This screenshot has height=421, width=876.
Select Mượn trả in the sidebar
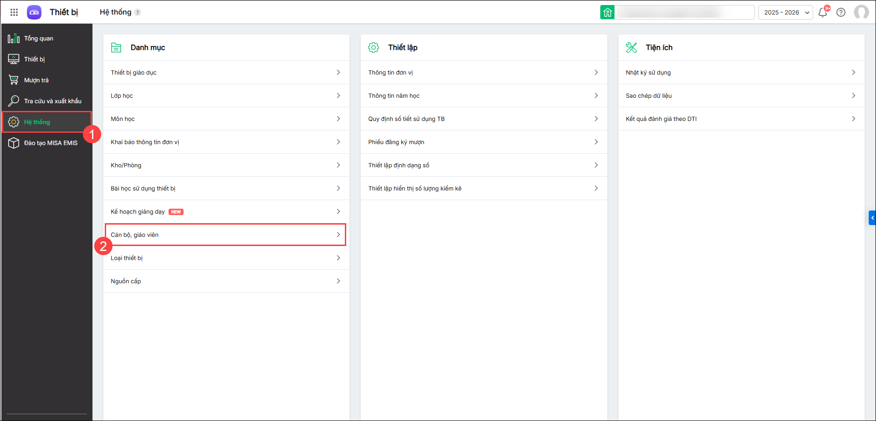point(36,80)
